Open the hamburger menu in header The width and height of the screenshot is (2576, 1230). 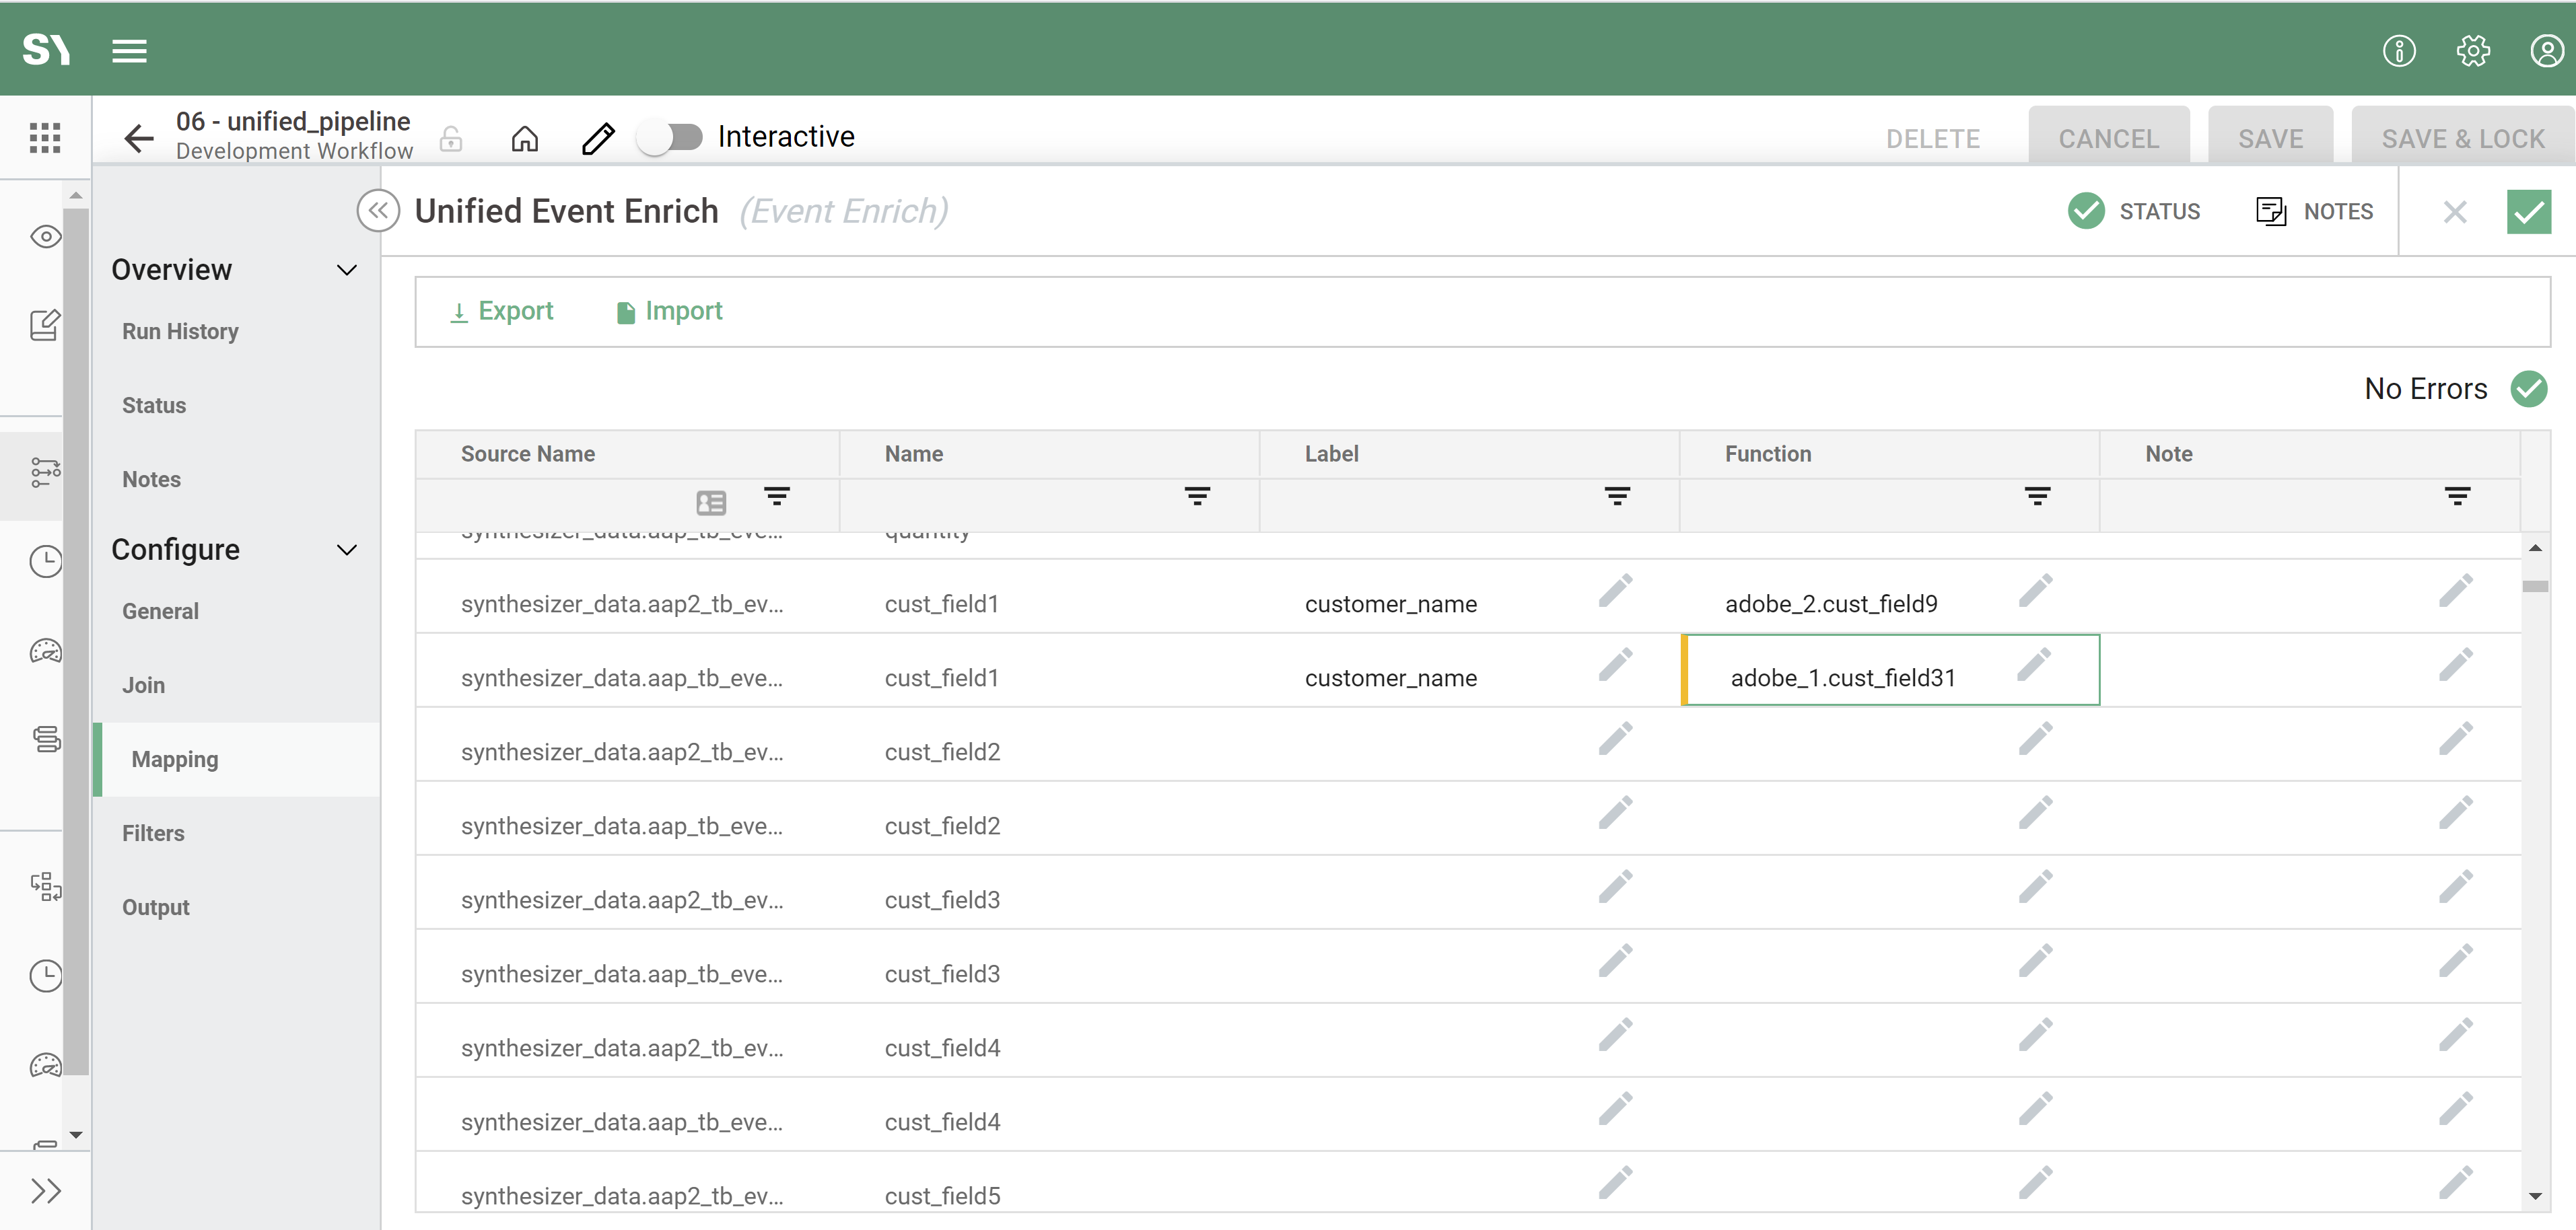pos(129,50)
